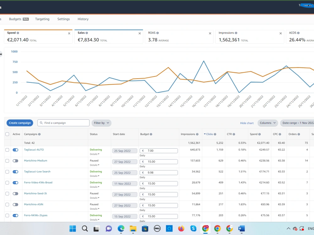Open the Date range selector
The width and height of the screenshot is (314, 235).
tap(297, 123)
